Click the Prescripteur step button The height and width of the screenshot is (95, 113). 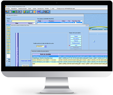76,39
